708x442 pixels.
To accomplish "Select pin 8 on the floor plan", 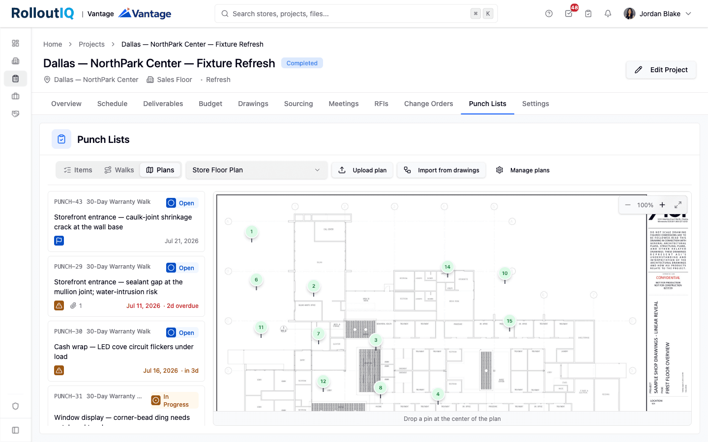I will 381,388.
